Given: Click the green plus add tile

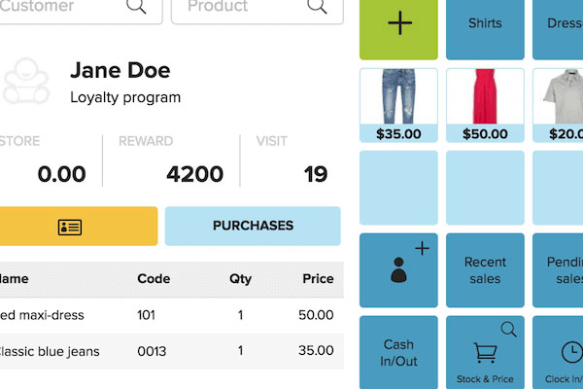Looking at the screenshot, I should (398, 30).
